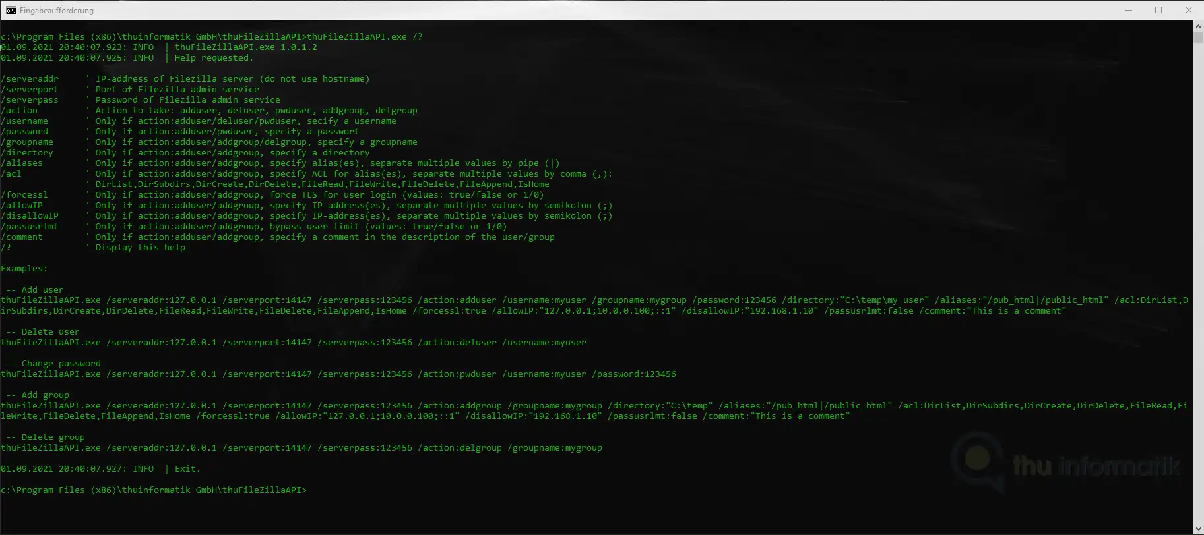Screen dimensions: 1204x535
Task: Select '/serverport' in the parameter help list
Action: 30,90
